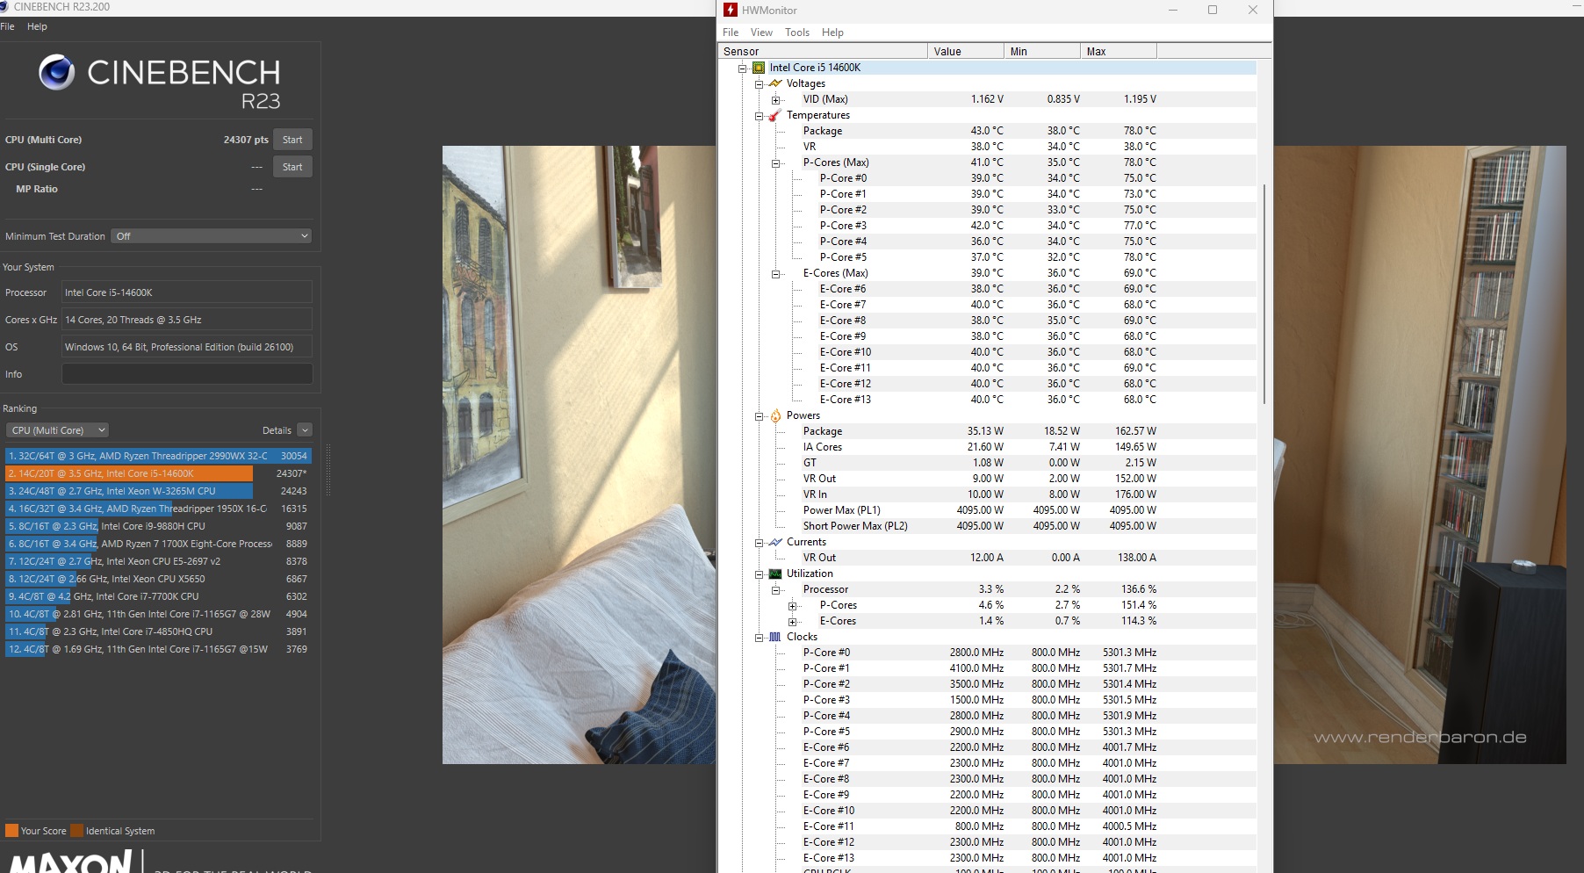The image size is (1584, 873).
Task: Select ranking entry Intel Xeon W-3265M
Action: tap(158, 491)
